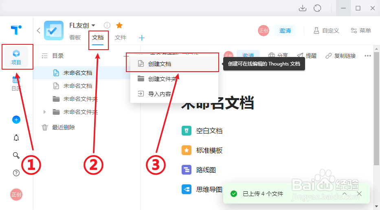This screenshot has height=210, width=380.
Task: Open the Calendar (日历) sidebar section
Action: [16, 83]
